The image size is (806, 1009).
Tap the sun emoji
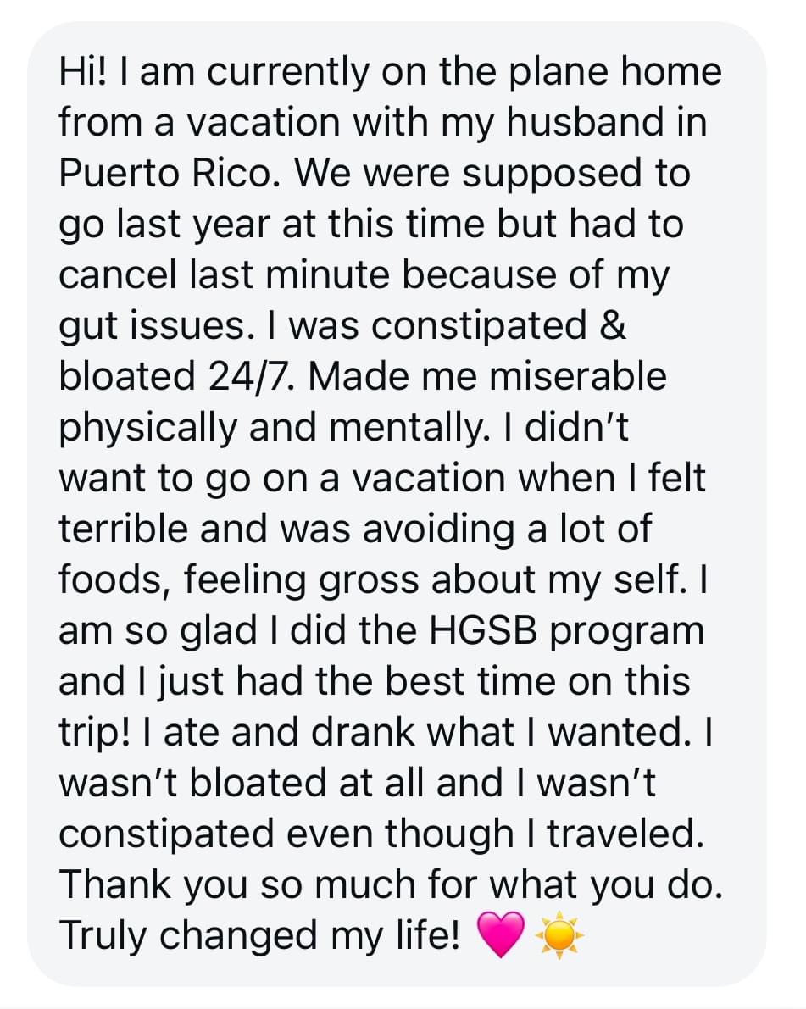(x=559, y=935)
